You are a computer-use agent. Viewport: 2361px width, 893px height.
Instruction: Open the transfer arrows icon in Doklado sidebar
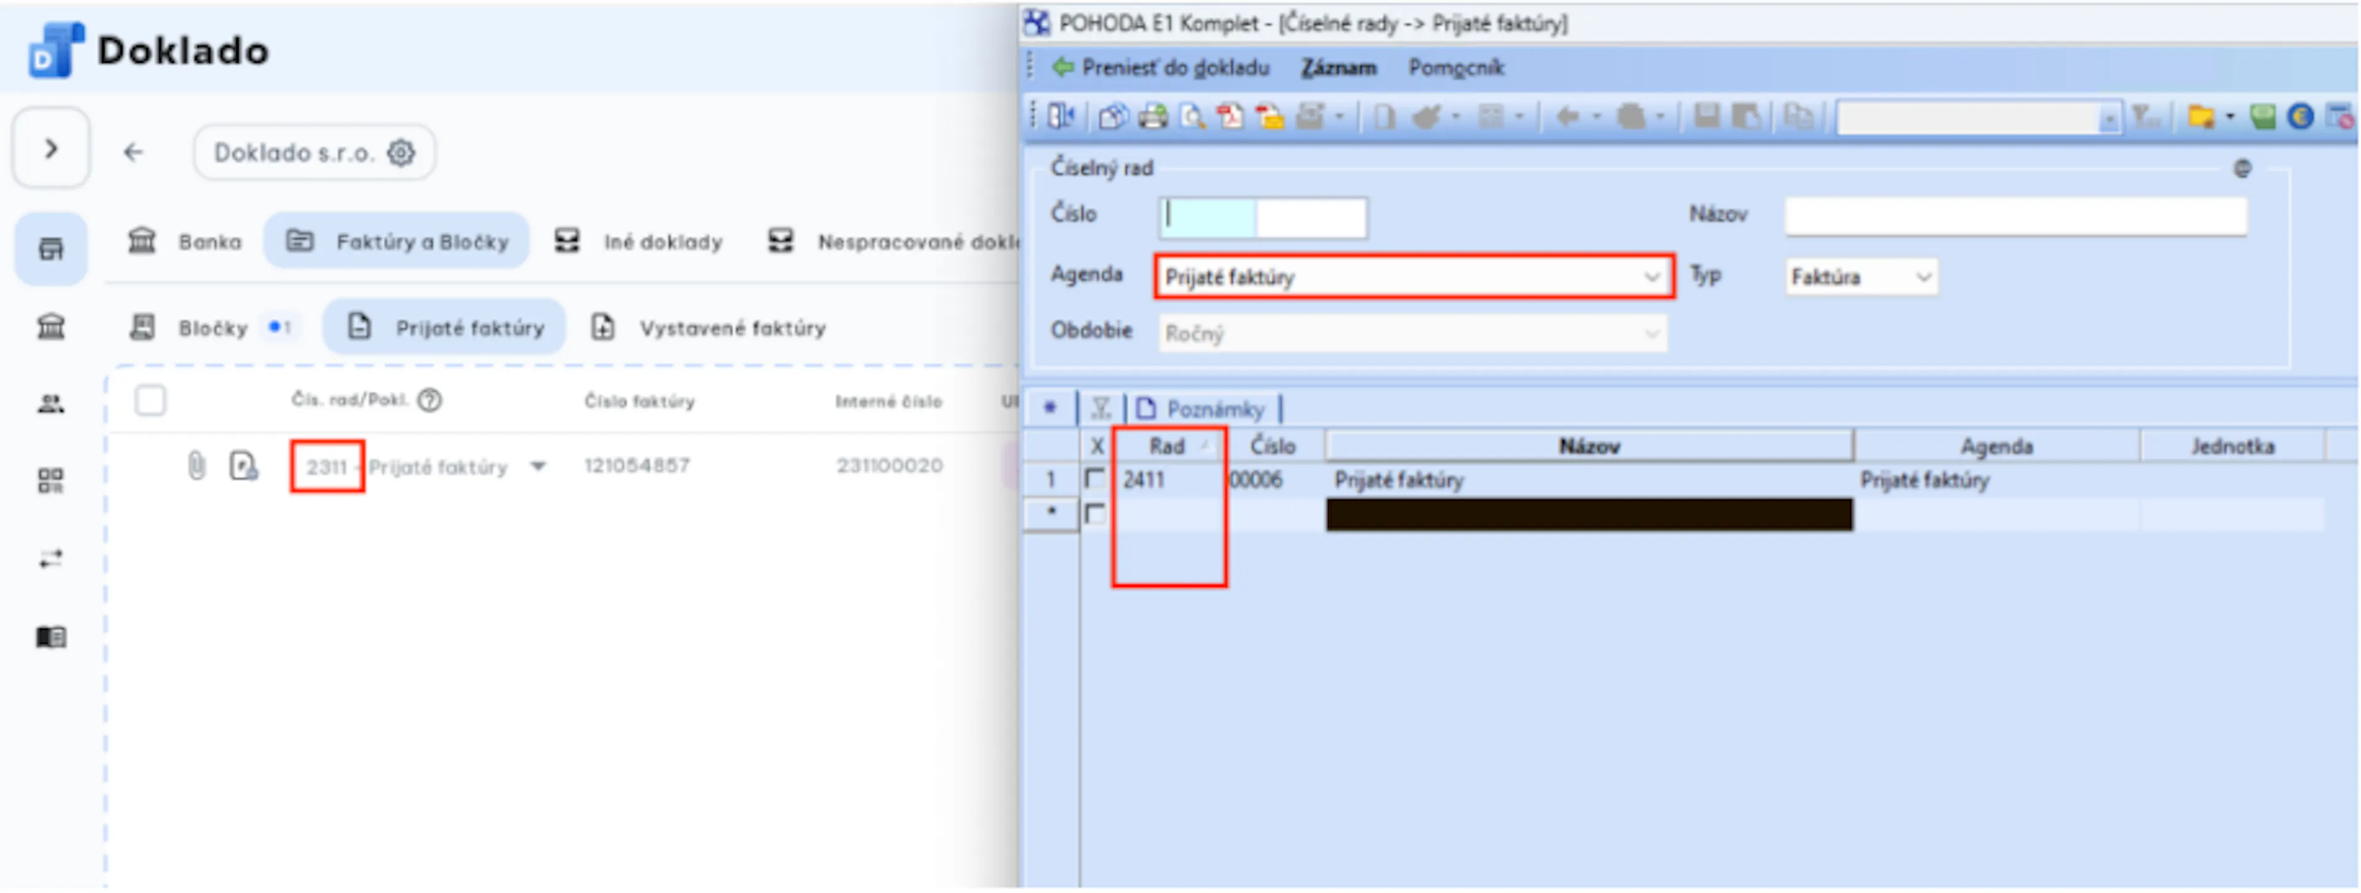tap(50, 559)
